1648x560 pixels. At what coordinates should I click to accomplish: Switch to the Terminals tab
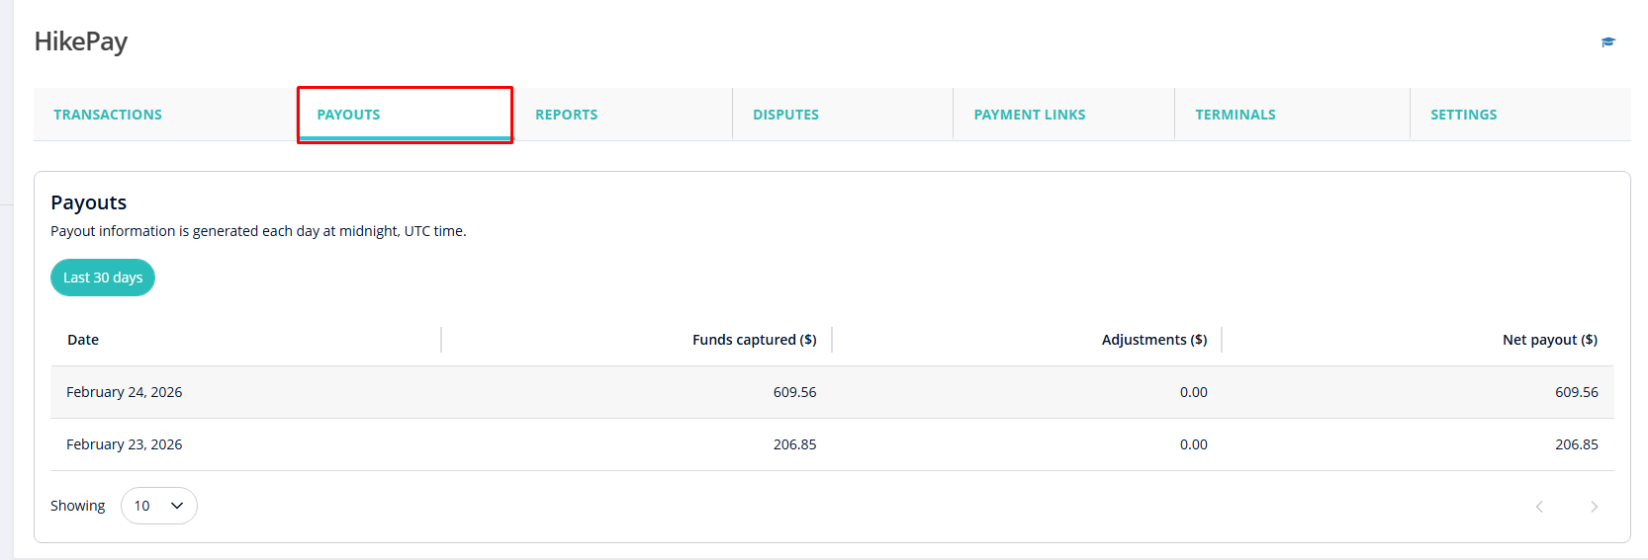tap(1235, 115)
